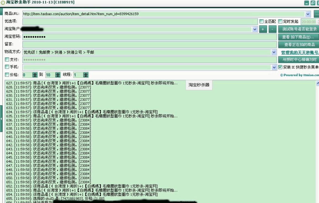Image resolution: width=319 pixels, height=203 pixels.
Task: Click log line 655 选择的 skuID
Action: [55, 198]
